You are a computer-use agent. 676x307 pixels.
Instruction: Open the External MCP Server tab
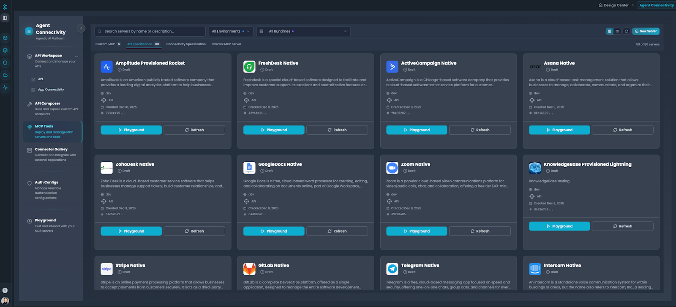pyautogui.click(x=226, y=44)
